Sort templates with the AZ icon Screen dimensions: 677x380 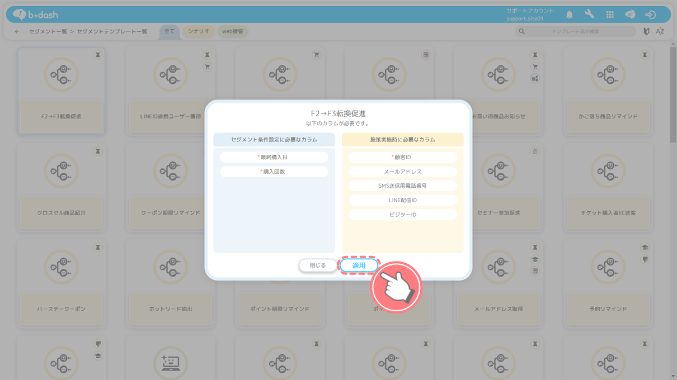pos(660,32)
